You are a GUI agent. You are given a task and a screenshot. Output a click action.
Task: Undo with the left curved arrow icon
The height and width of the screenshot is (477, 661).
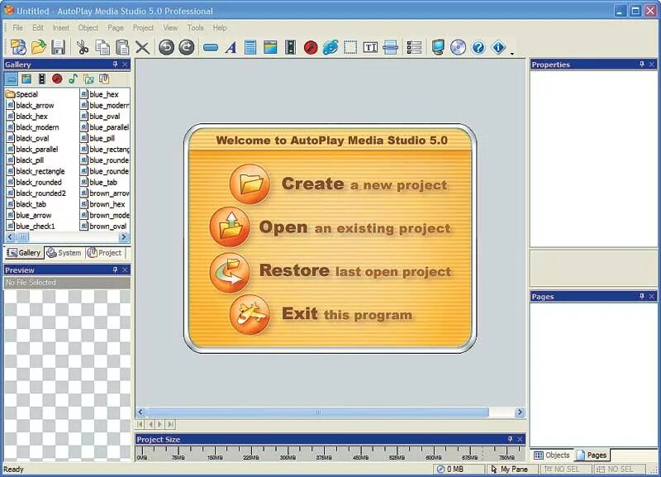point(167,47)
